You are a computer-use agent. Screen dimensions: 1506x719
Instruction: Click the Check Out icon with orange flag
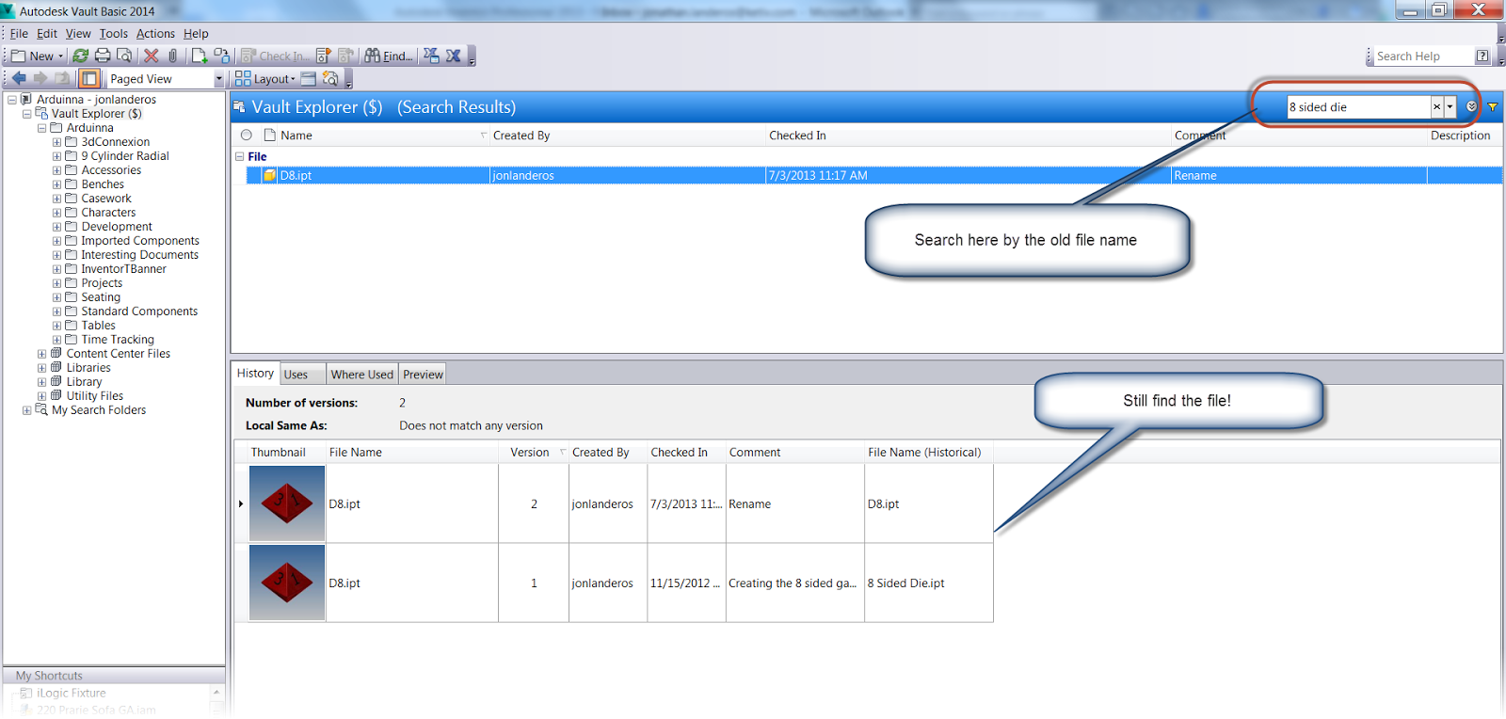coord(323,56)
